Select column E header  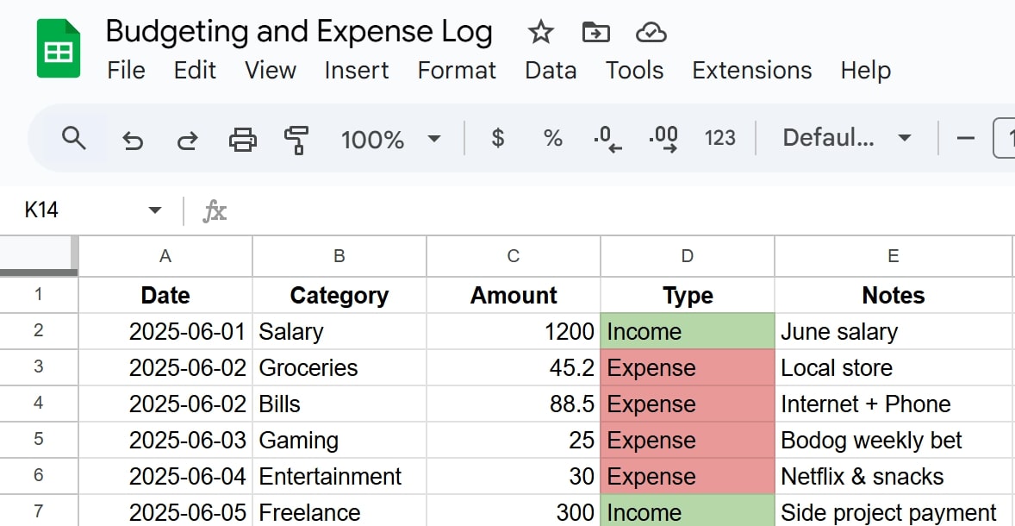click(x=894, y=256)
